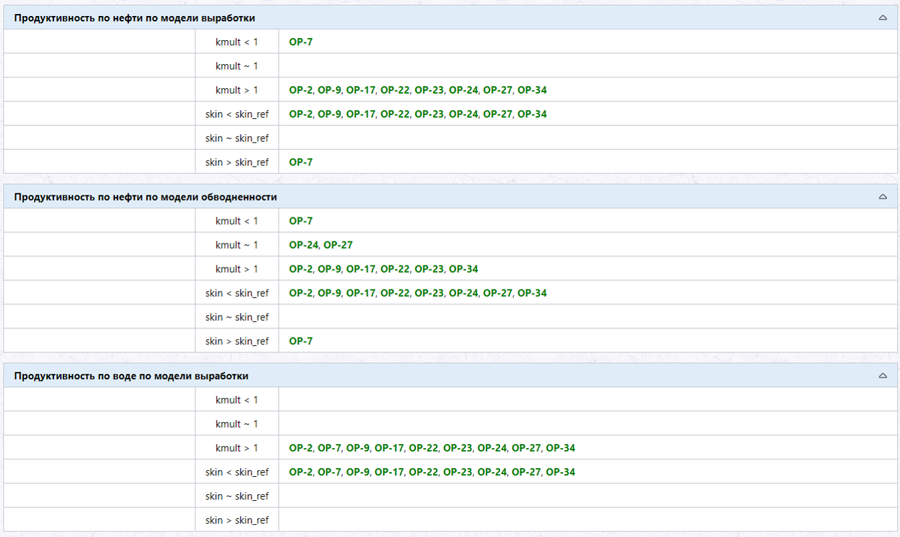
Task: Open OP-2 in нефти/выработки skin < skin_ref row
Action: (x=301, y=114)
